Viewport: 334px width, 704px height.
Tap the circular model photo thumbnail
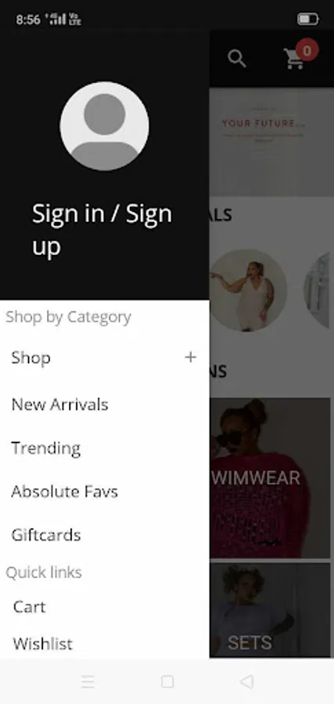[x=248, y=290]
